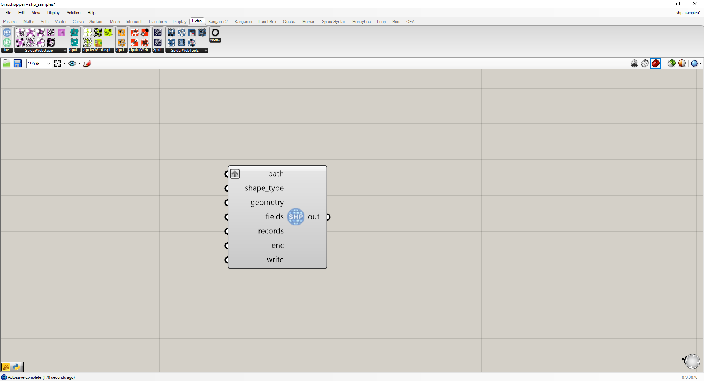Screen dimensions: 704x381
Task: Open a file using the folder toolbar icon
Action: click(x=6, y=63)
